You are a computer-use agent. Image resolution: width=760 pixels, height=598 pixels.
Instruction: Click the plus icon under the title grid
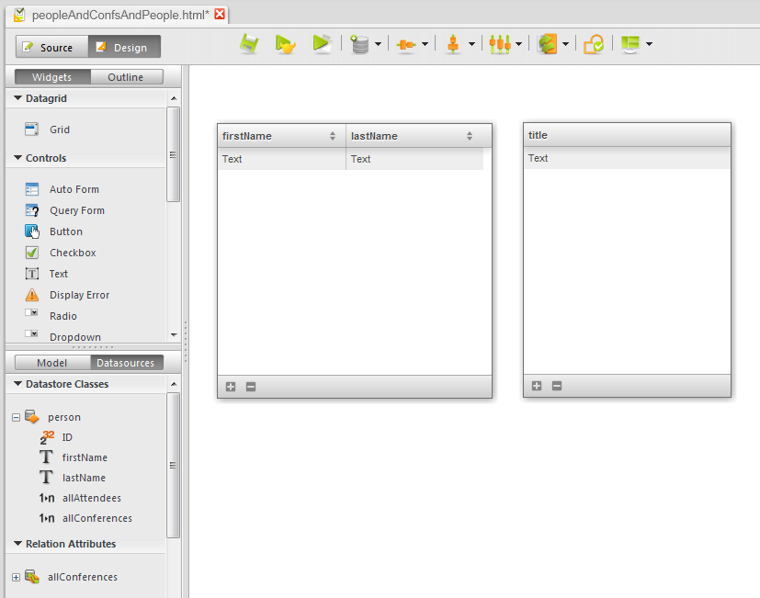pyautogui.click(x=537, y=386)
